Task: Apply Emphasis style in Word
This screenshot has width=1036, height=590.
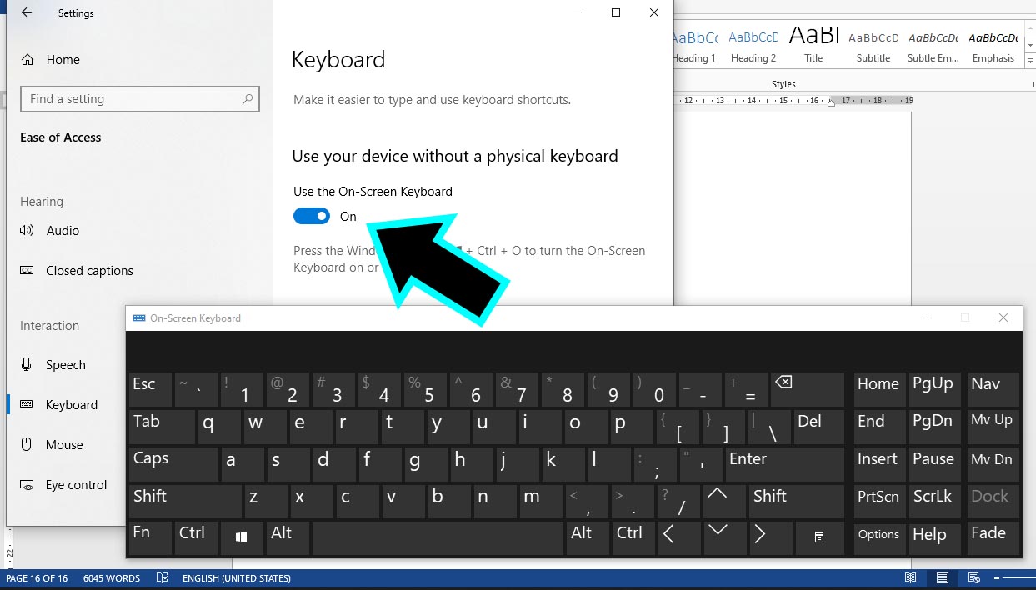Action: [x=993, y=44]
